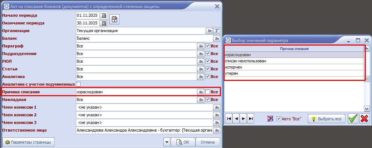This screenshot has width=372, height=148.
Task: Click the JAN period selection icon
Action: 115,19
